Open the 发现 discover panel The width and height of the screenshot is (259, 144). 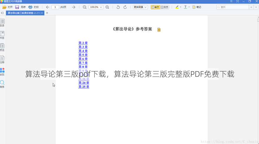(2, 72)
